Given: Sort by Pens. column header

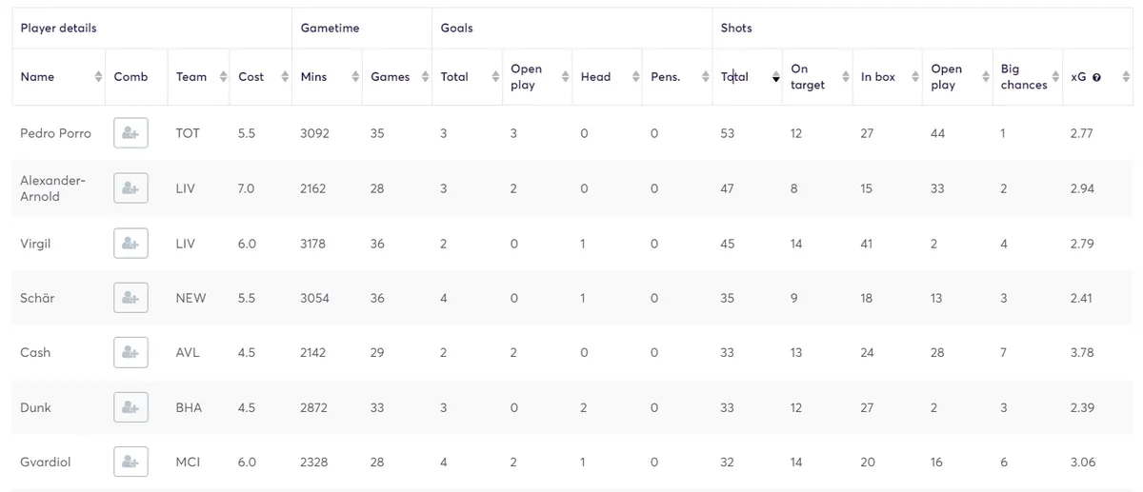Looking at the screenshot, I should pyautogui.click(x=677, y=77).
